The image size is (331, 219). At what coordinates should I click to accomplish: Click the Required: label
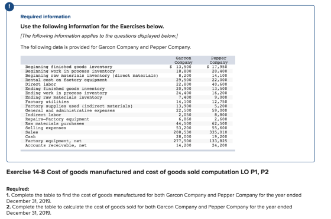pos(18,189)
